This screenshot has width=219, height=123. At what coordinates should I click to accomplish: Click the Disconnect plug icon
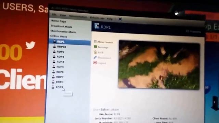95,57
